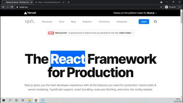Open the Incognito profile indicator
Viewport: 183px width, 103px height.
(x=170, y=7)
